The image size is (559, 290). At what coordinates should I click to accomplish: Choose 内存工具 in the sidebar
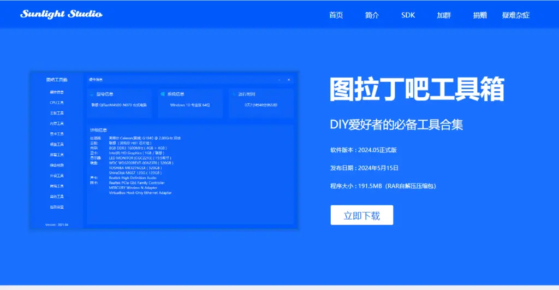point(57,123)
